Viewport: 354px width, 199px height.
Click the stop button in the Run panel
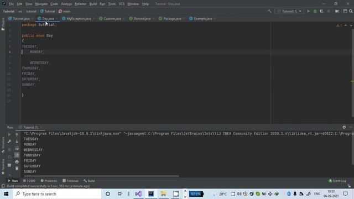pos(9,150)
